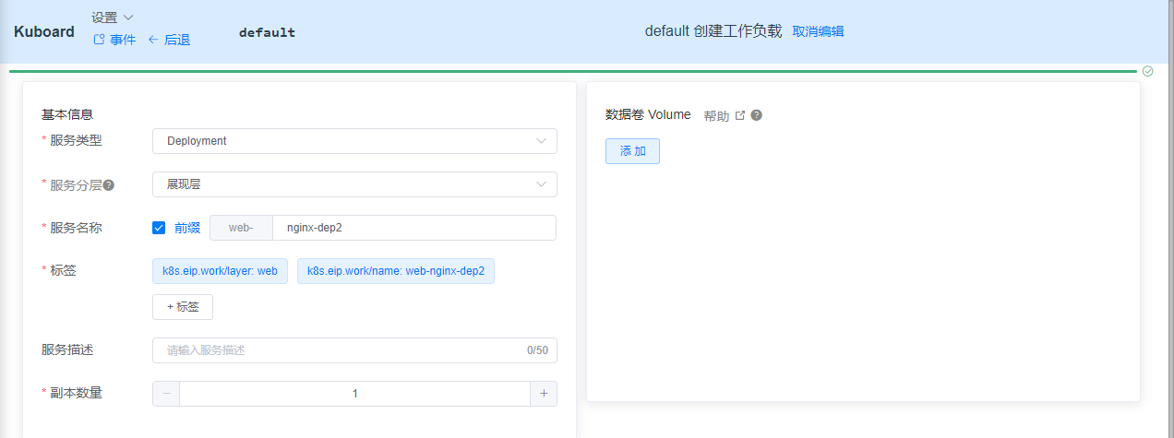Increase replica count with plus button
This screenshot has height=438, width=1174.
(544, 394)
